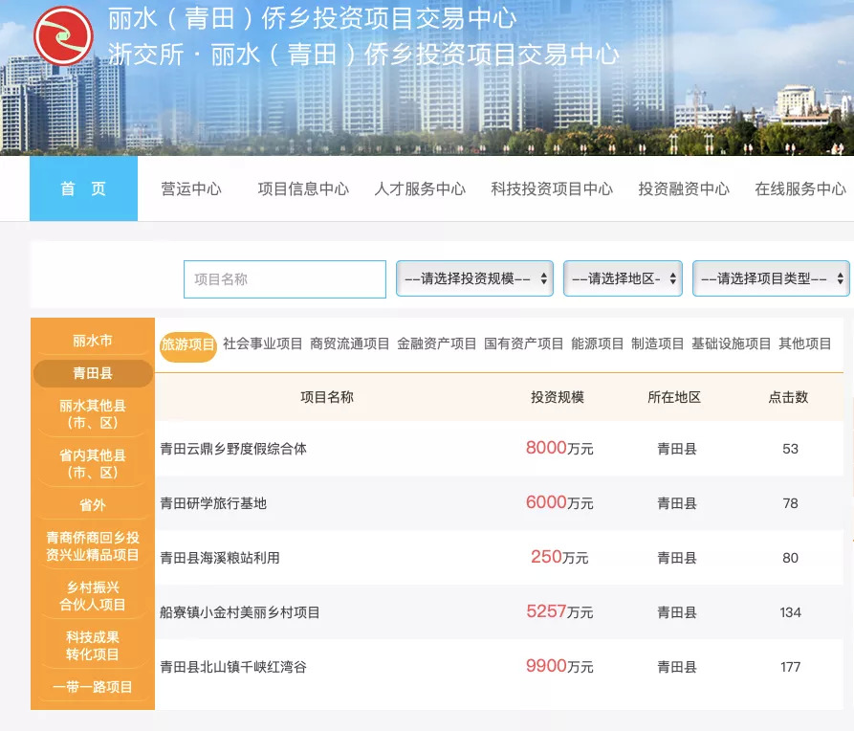Screen dimensions: 854x731
Task: Go to 项目信息中心 menu item
Action: 303,188
